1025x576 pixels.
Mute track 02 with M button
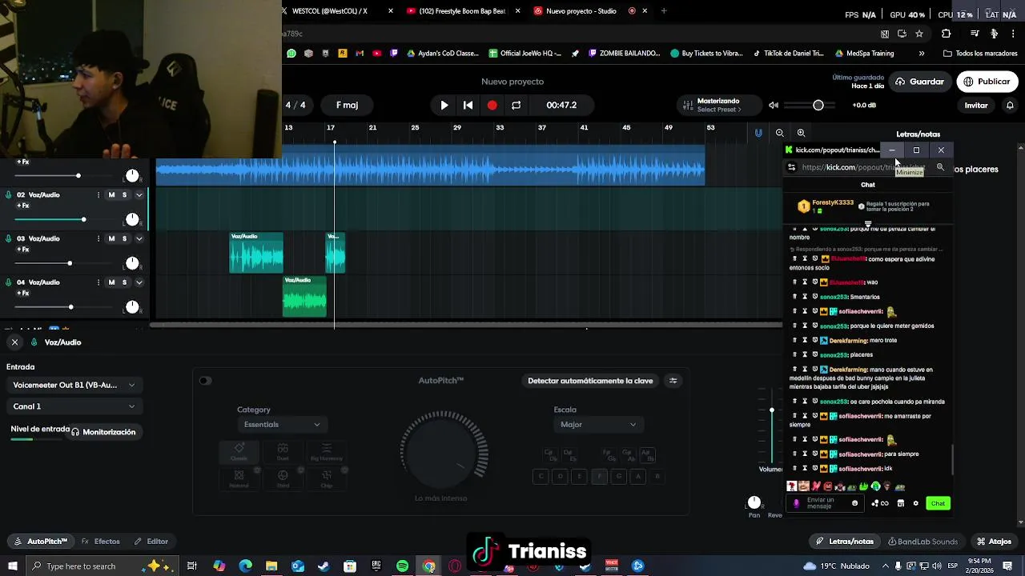tap(111, 194)
